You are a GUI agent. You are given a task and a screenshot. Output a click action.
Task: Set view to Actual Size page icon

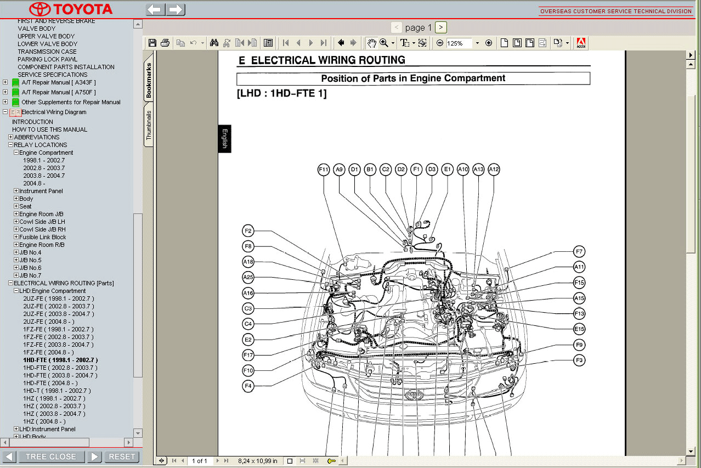(504, 43)
